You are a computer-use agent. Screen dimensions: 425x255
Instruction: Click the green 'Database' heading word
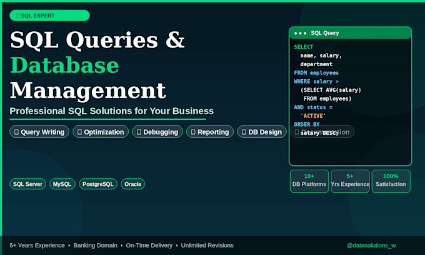click(x=64, y=65)
